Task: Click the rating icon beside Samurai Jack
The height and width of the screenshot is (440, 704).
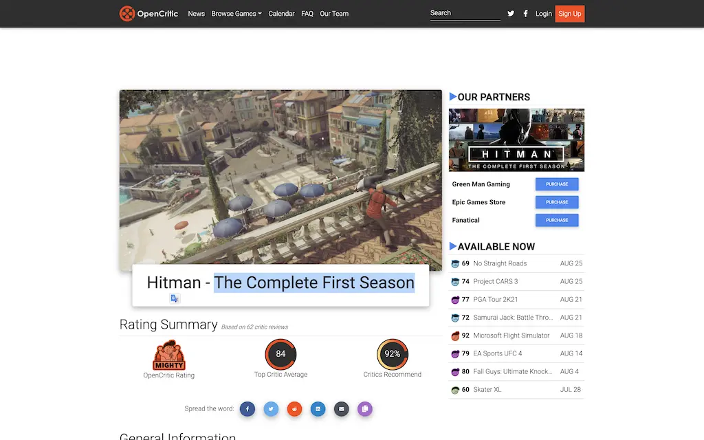Action: [455, 318]
